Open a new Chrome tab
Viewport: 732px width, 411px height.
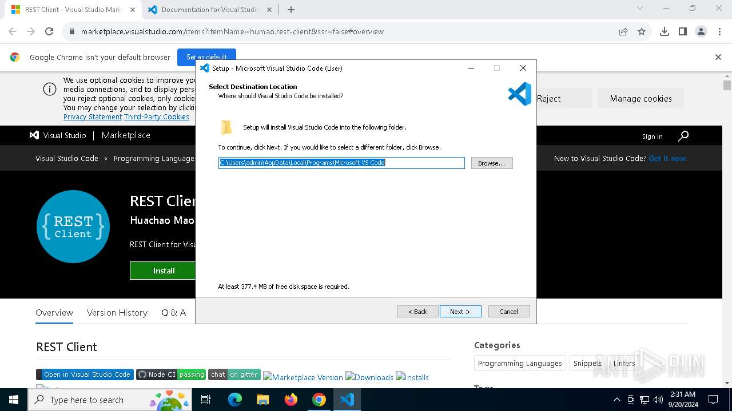(291, 10)
